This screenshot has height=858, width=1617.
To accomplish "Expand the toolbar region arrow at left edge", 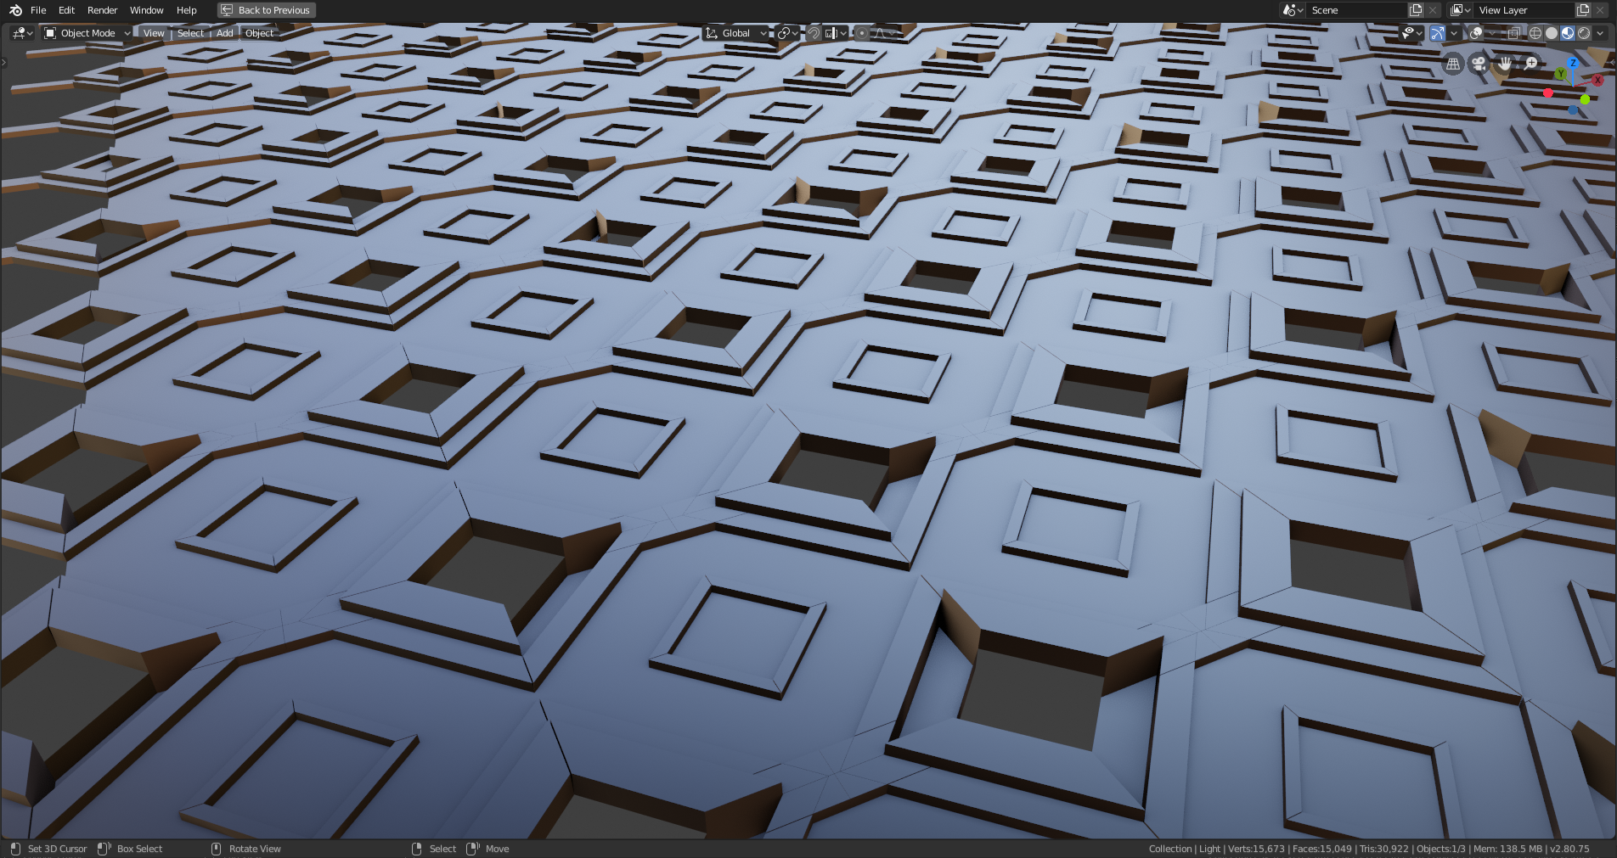I will click(x=3, y=63).
